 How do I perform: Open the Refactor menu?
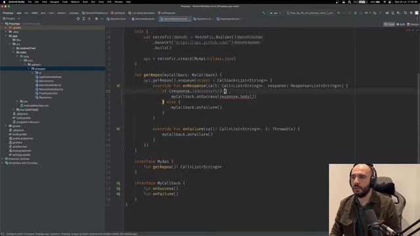coord(75,2)
